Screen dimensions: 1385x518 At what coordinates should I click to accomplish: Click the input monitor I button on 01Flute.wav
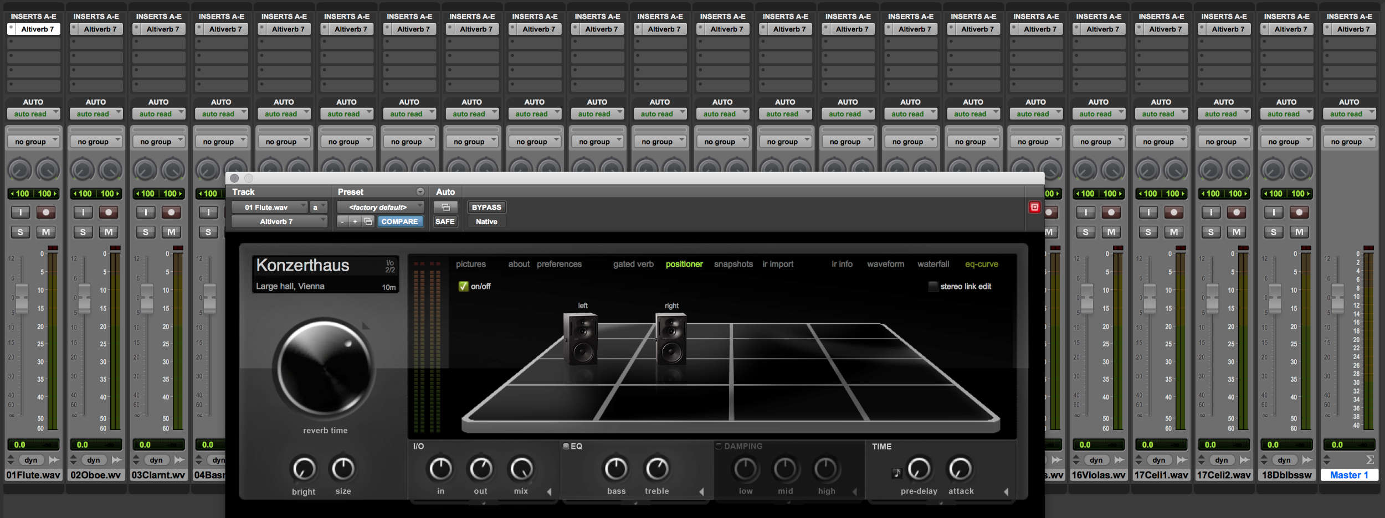[20, 212]
